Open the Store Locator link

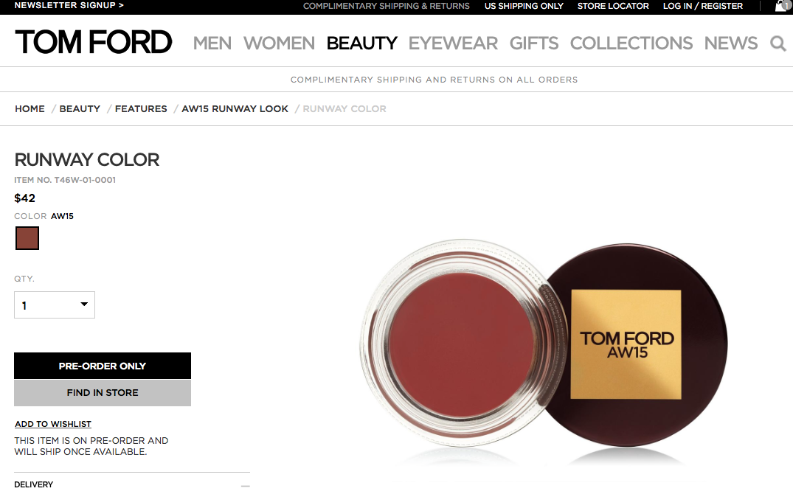click(x=613, y=6)
